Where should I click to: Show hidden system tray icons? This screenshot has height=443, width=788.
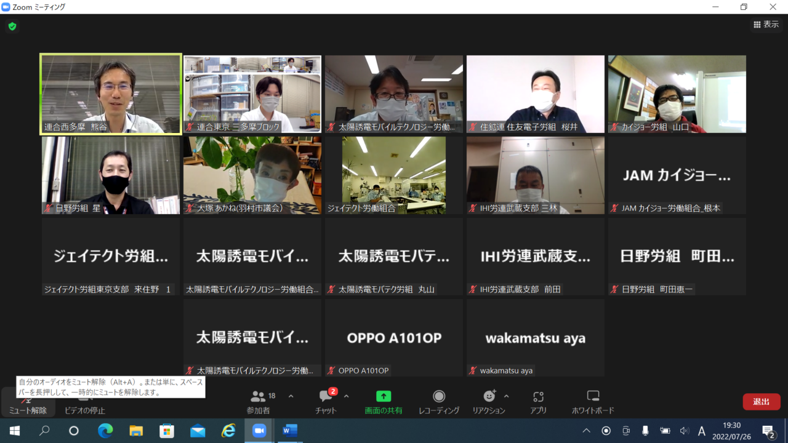click(x=586, y=431)
